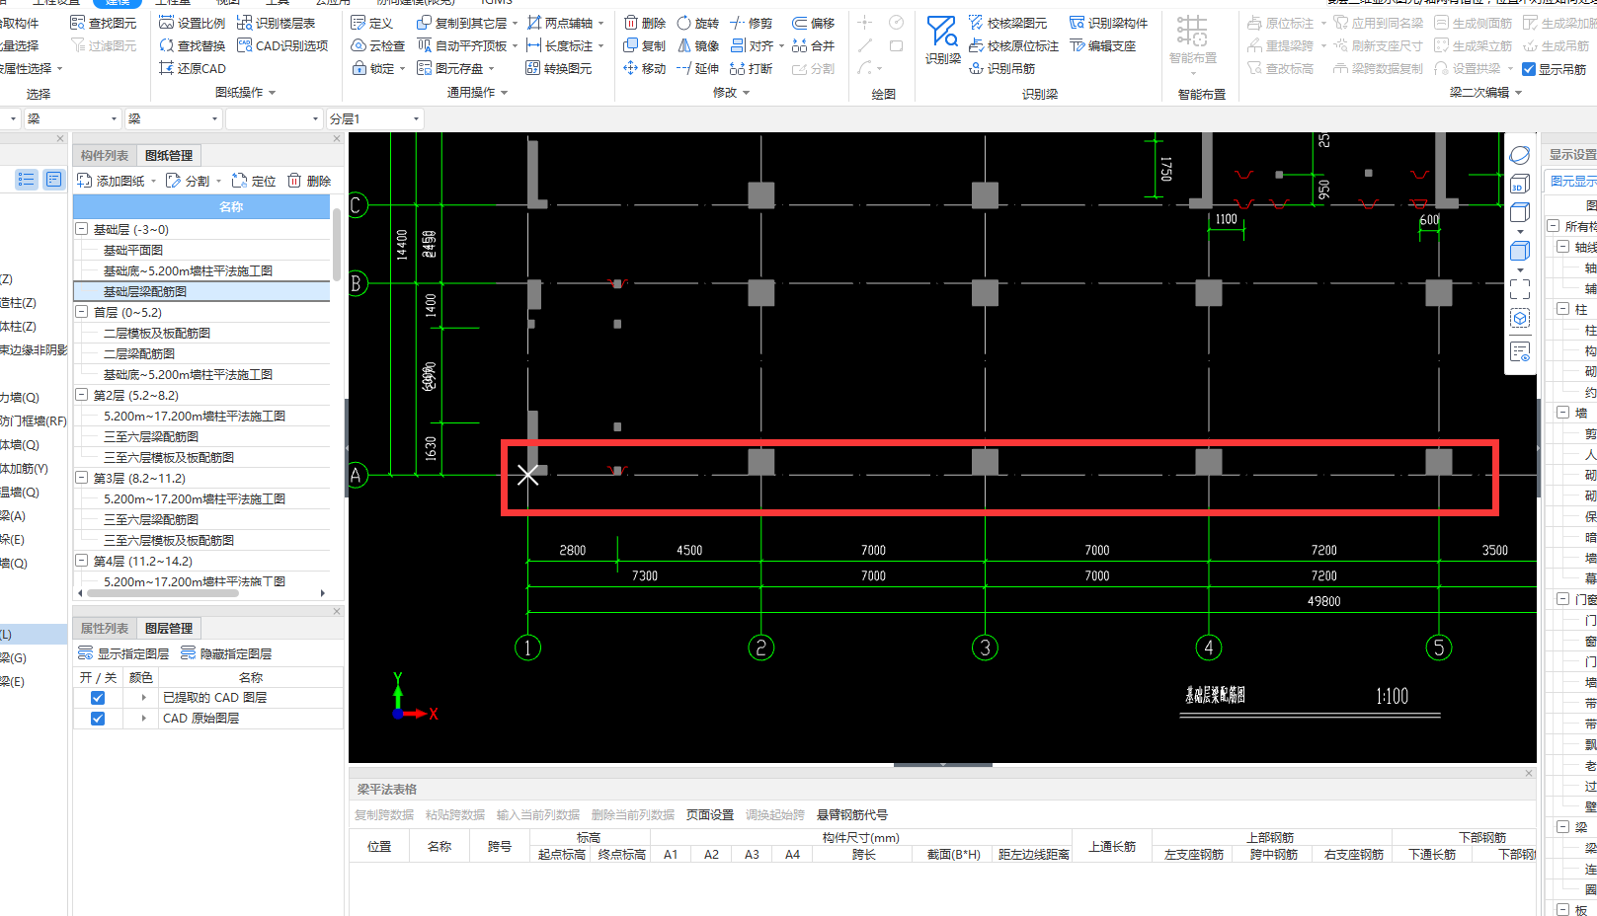Click the 识别楼层表 tool
Image resolution: width=1597 pixels, height=916 pixels.
[276, 23]
